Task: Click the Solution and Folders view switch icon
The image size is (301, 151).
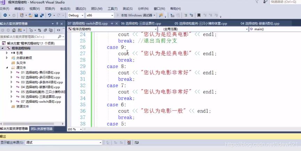Action: point(20,30)
